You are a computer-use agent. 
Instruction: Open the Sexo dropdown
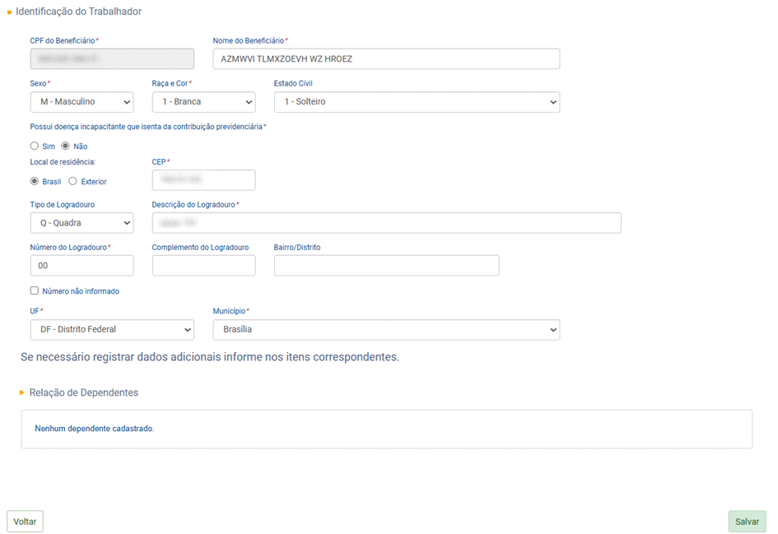[x=82, y=102]
